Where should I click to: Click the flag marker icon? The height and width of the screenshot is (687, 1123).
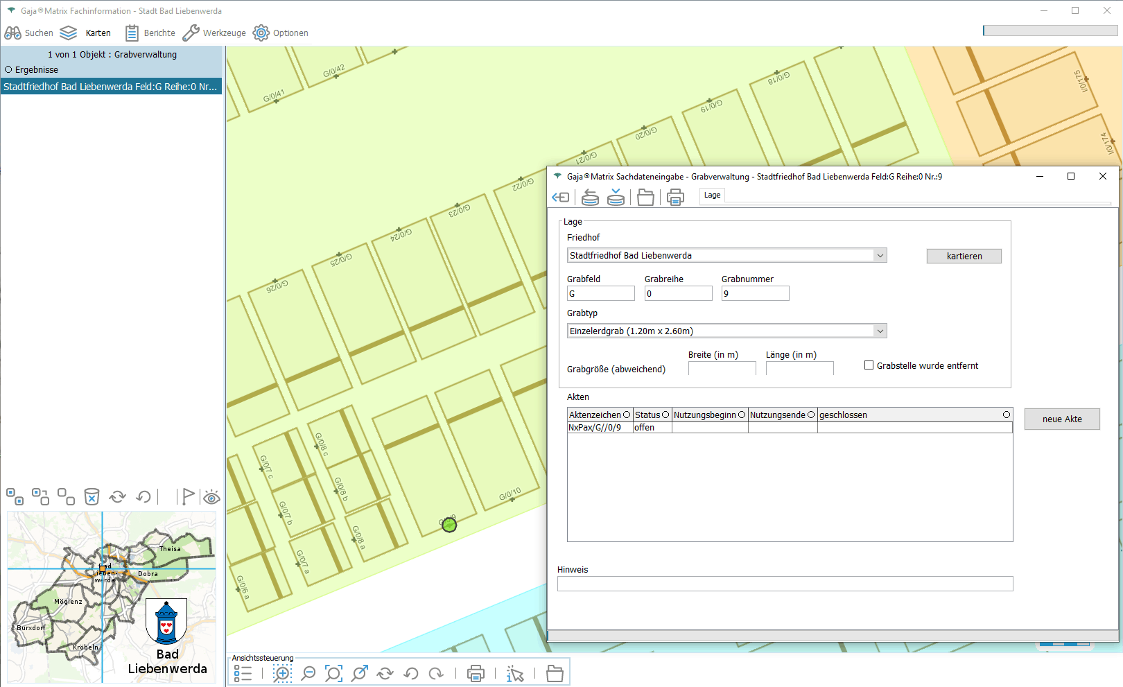point(187,496)
